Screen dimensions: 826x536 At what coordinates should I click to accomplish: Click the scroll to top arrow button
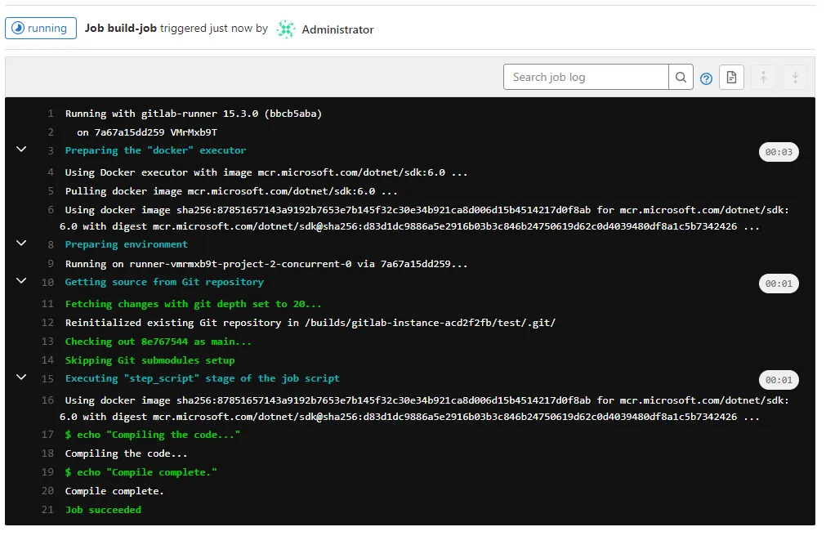[763, 78]
